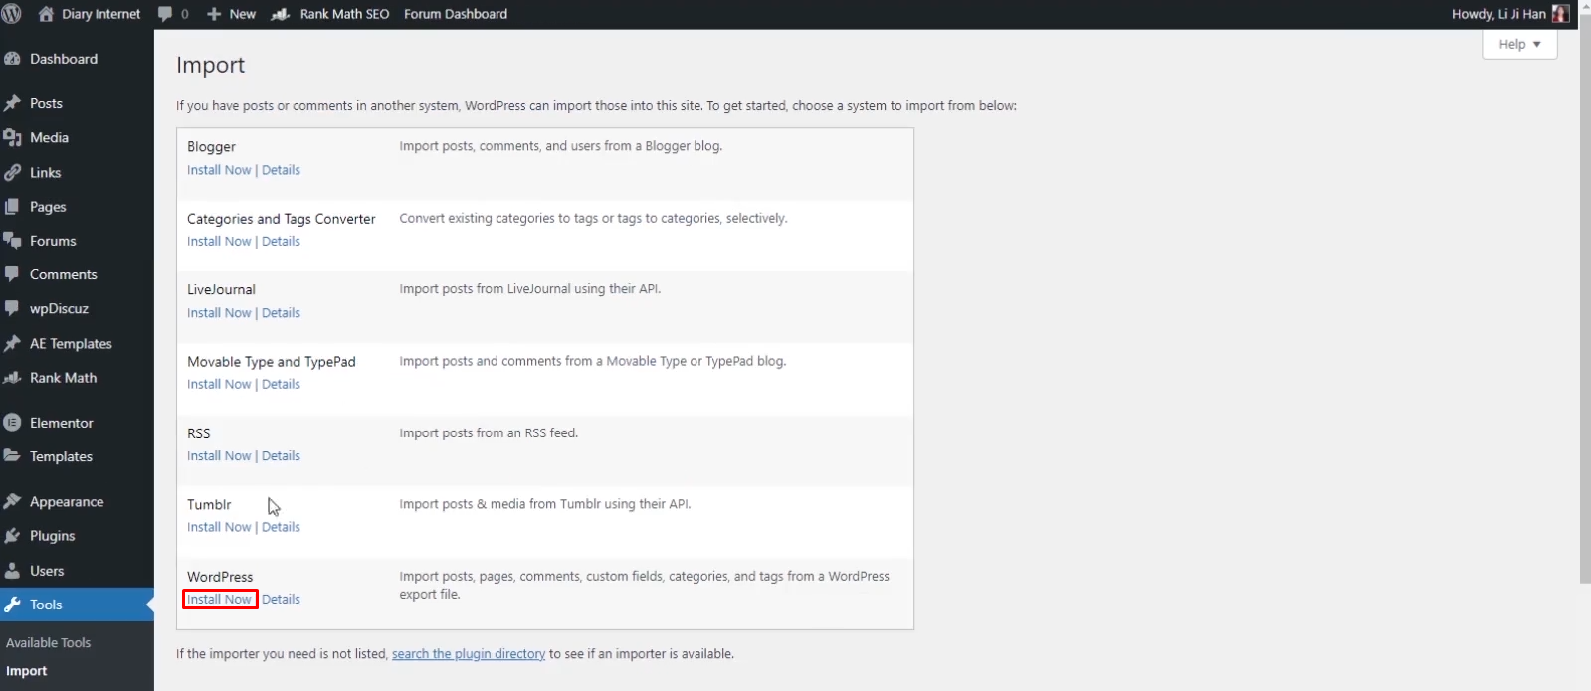Click the WordPress logo icon in admin bar
Image resolution: width=1591 pixels, height=691 pixels.
(x=12, y=14)
